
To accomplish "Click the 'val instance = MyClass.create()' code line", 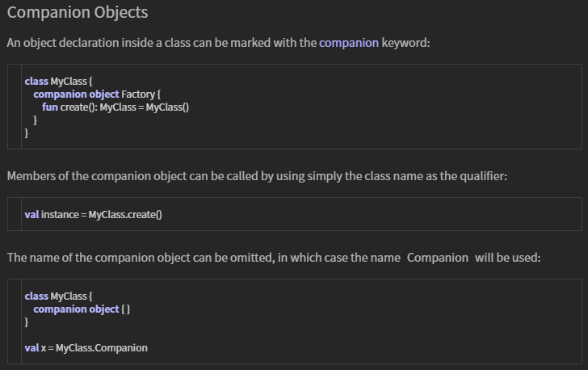I will (x=94, y=215).
